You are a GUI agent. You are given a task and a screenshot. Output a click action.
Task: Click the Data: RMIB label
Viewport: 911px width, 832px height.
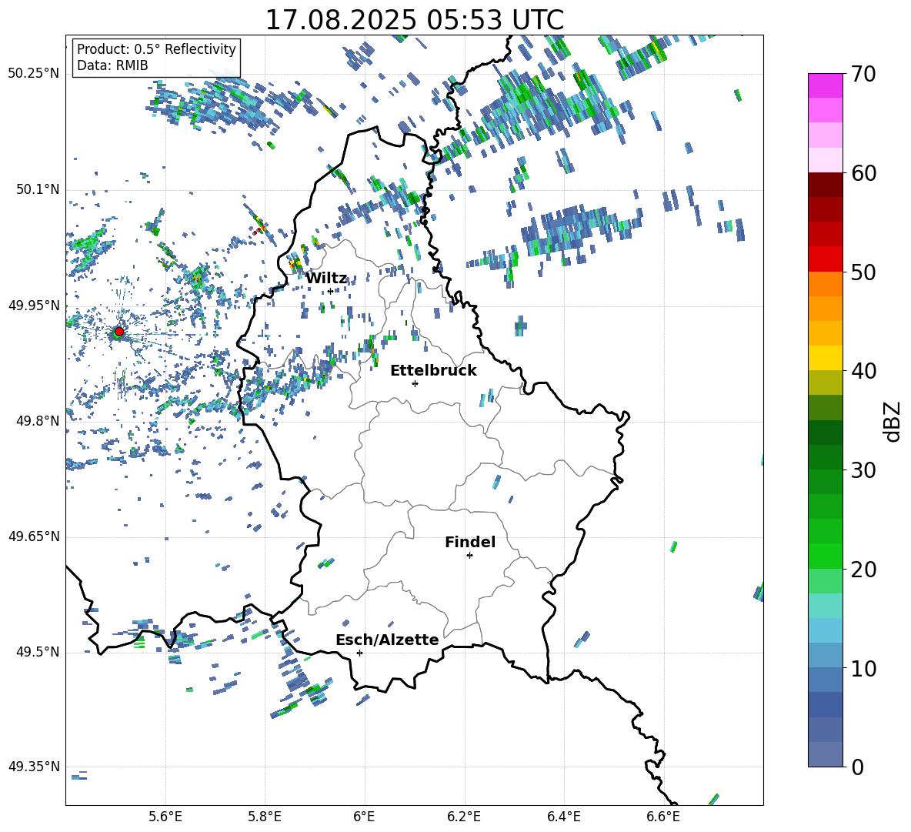point(112,65)
